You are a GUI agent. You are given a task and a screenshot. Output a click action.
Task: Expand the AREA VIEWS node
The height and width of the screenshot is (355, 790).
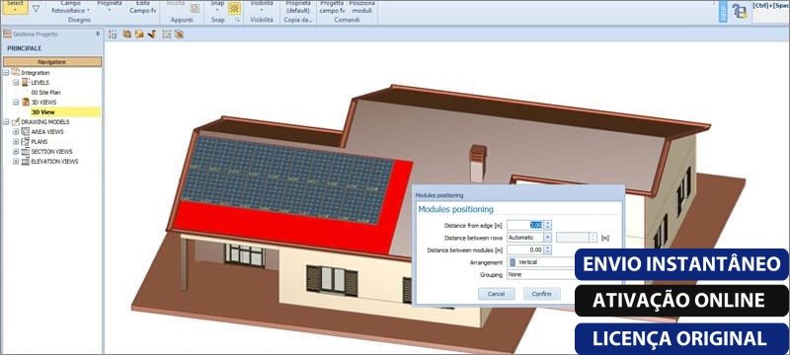[16, 132]
